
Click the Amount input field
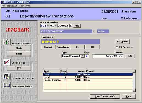108,56
